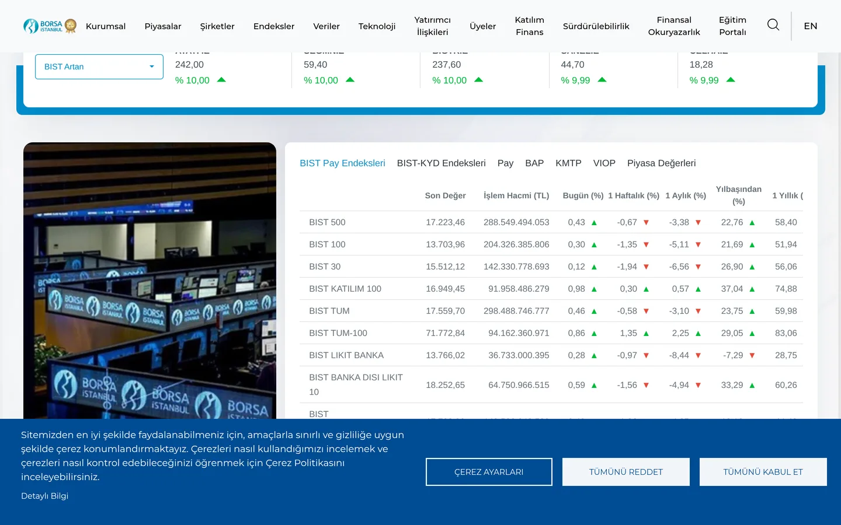Click the green up arrow beside 237,60 stock
The height and width of the screenshot is (525, 841).
tap(479, 80)
